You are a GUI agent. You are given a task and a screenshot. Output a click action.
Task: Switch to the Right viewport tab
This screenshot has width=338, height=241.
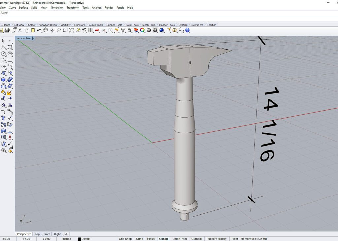[57, 234]
